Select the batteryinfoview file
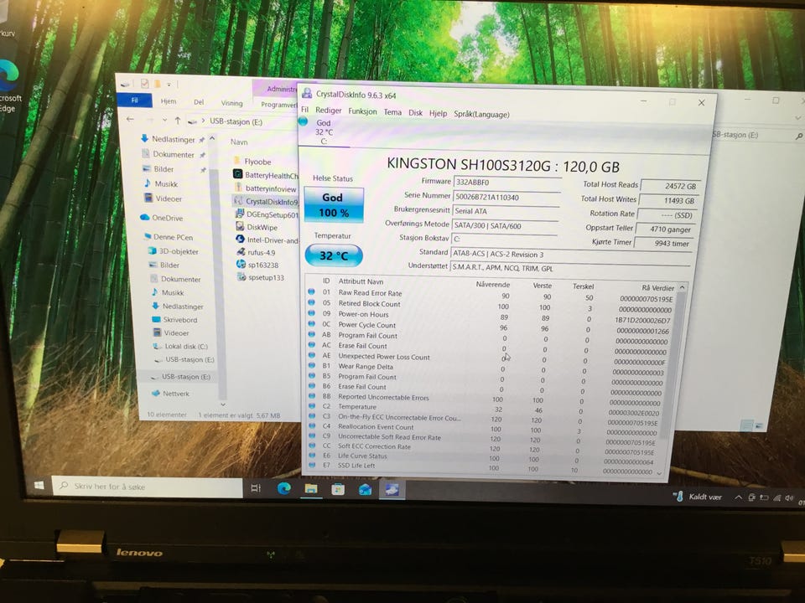The width and height of the screenshot is (805, 603). 266,188
